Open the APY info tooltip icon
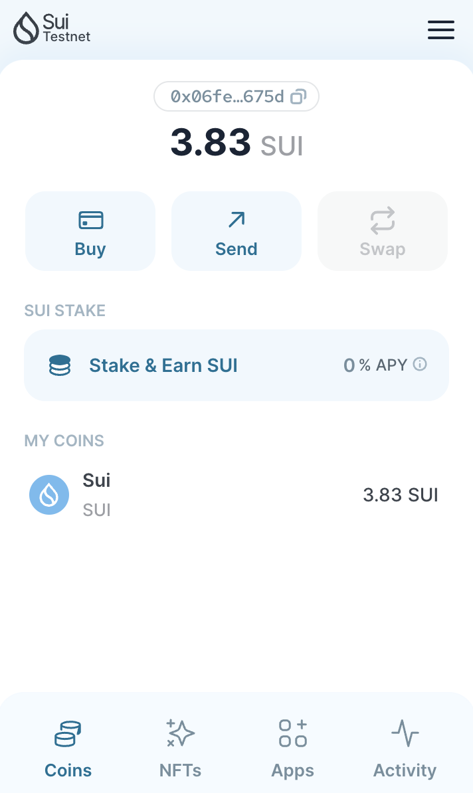Screen dimensions: 473x793 tap(420, 365)
